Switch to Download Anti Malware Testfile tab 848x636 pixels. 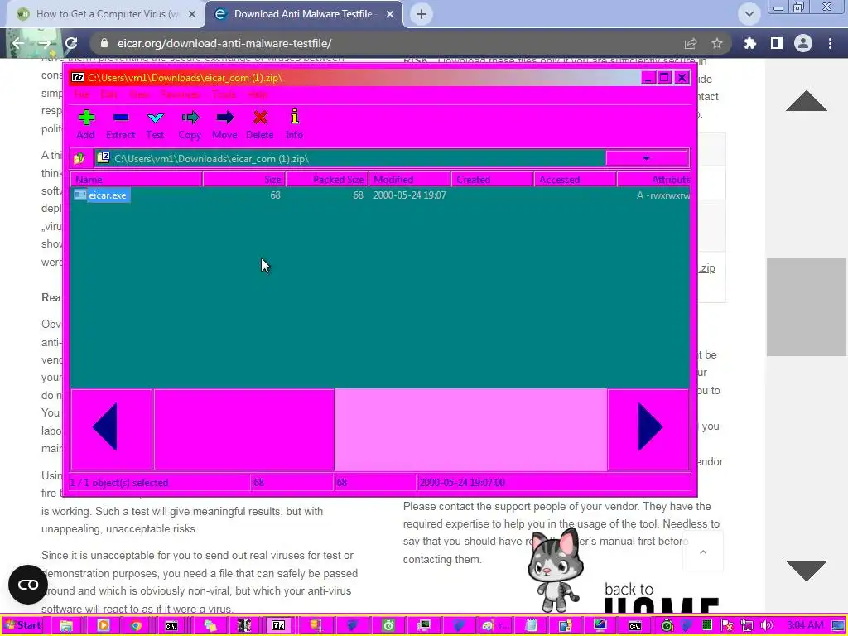[304, 14]
